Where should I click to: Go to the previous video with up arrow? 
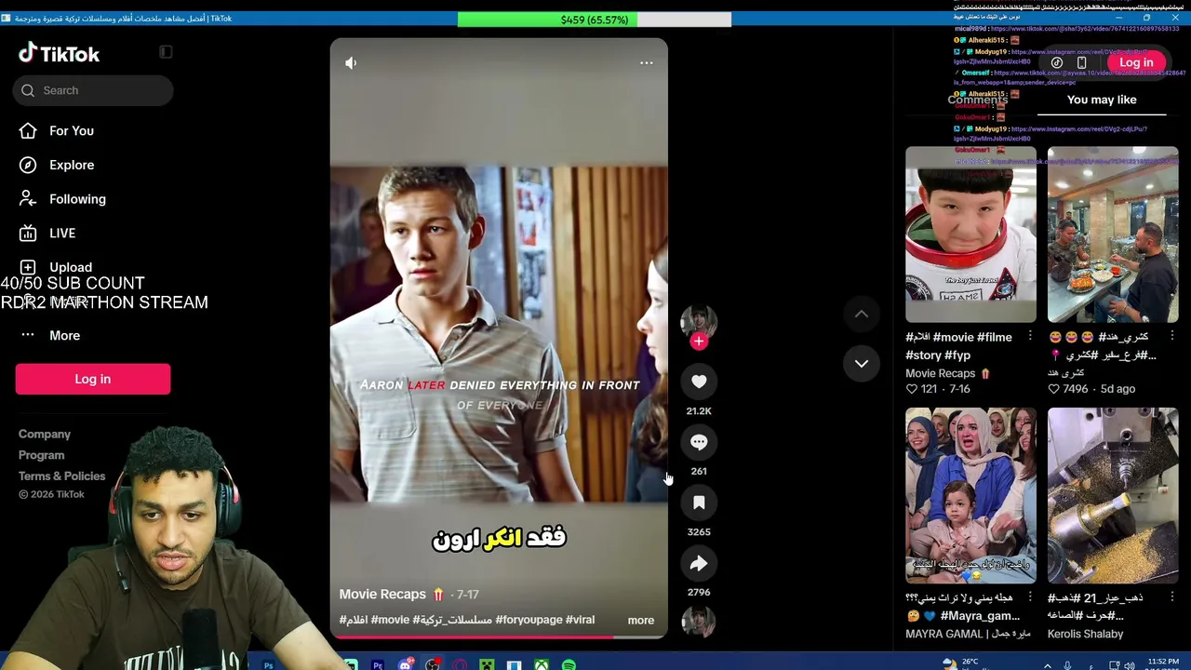[862, 315]
